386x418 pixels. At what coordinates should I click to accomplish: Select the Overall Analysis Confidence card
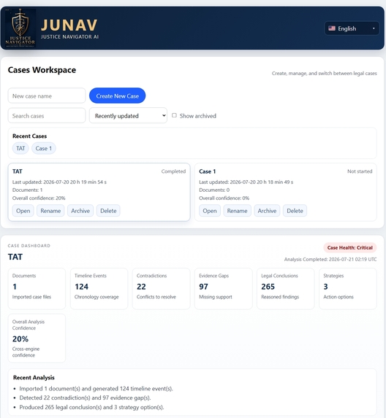pos(37,338)
